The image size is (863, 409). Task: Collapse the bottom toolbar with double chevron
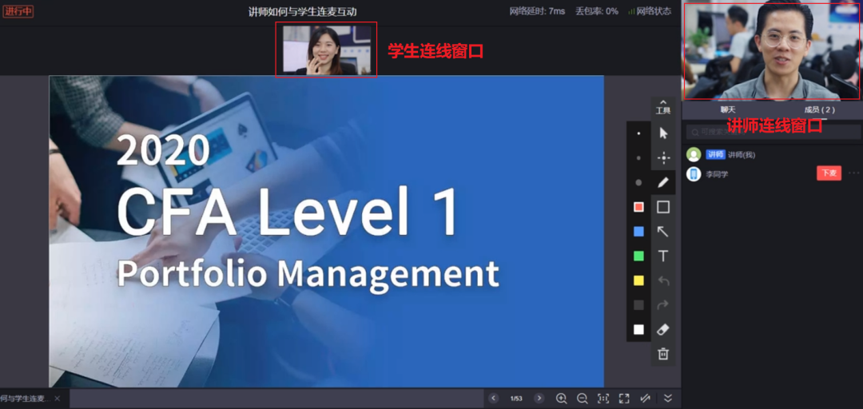[668, 398]
